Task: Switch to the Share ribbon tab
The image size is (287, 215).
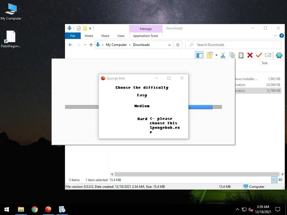Action: (105, 36)
